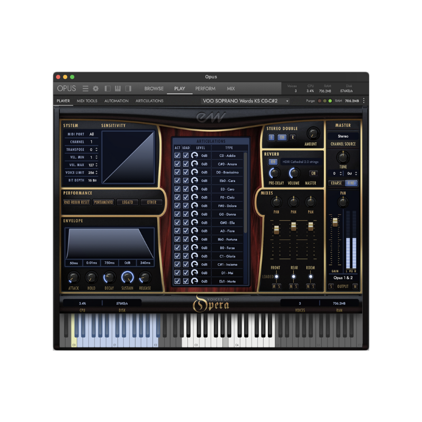Click the Decay envelope knob
The image size is (422, 422).
[109, 277]
